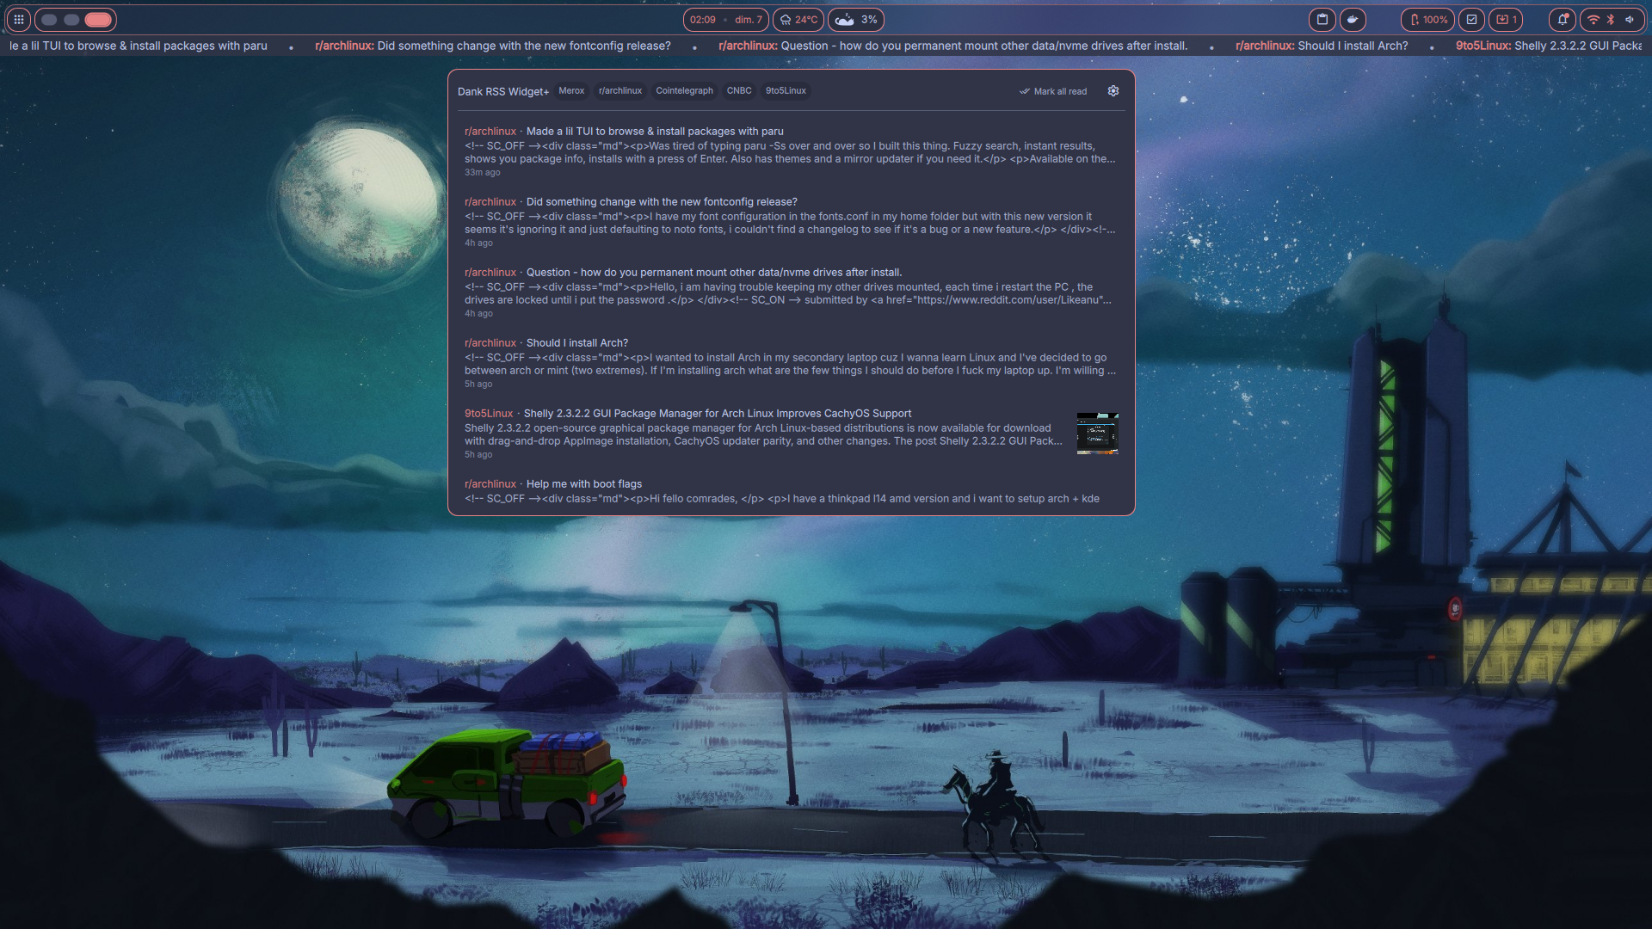Open the checkbox todo widget in the bar
Image resolution: width=1652 pixels, height=929 pixels.
(x=1471, y=20)
